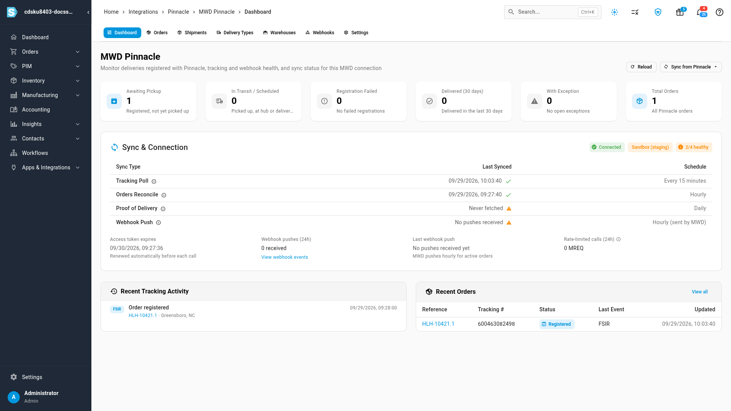Expand the PIM sidebar menu

(78, 66)
